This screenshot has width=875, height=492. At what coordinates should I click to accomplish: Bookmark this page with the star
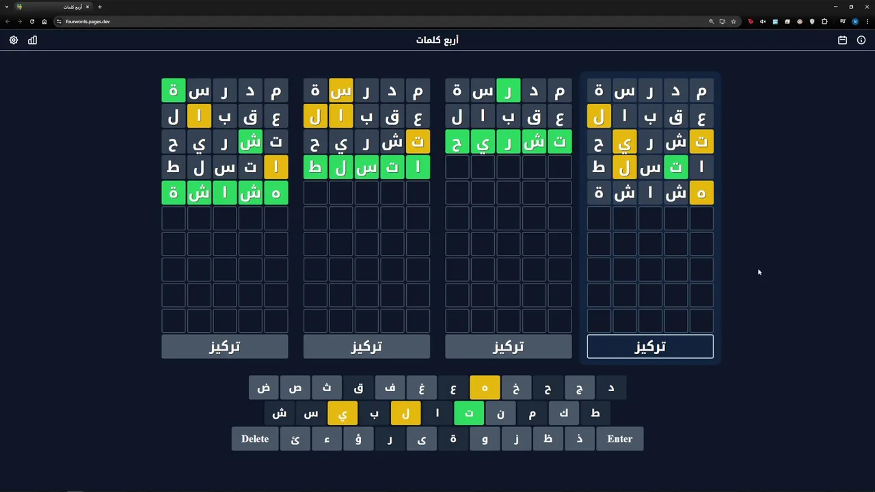pyautogui.click(x=733, y=21)
